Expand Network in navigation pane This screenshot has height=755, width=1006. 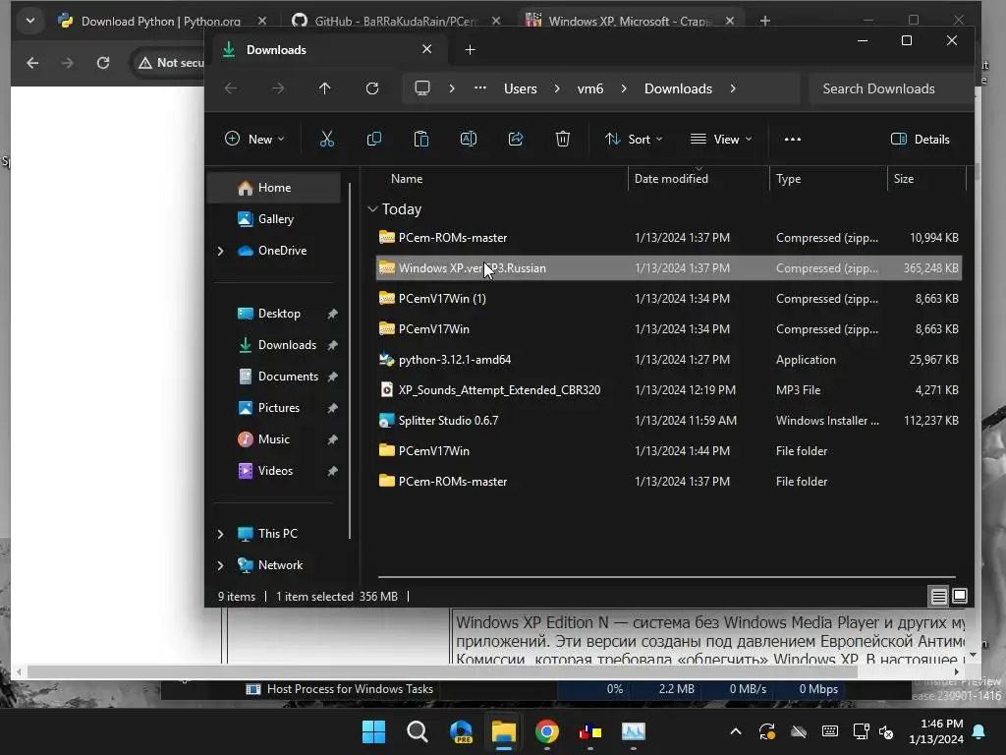[x=221, y=565]
